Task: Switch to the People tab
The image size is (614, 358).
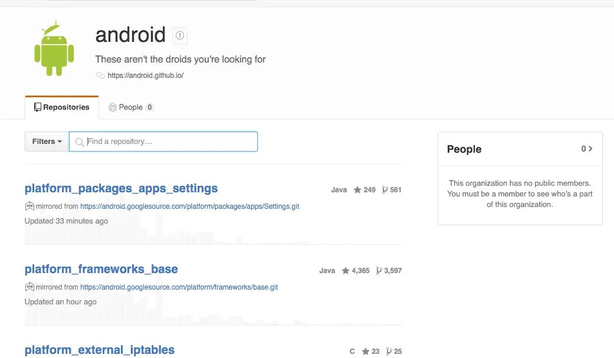Action: [131, 107]
